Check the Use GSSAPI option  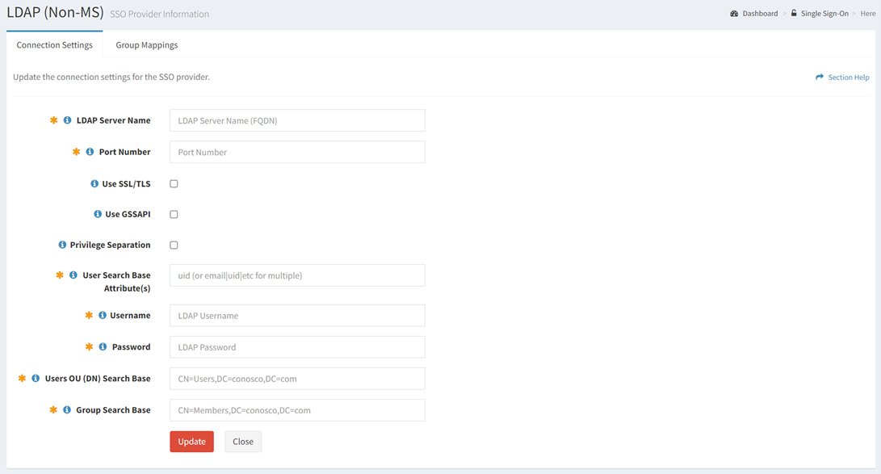(x=174, y=214)
